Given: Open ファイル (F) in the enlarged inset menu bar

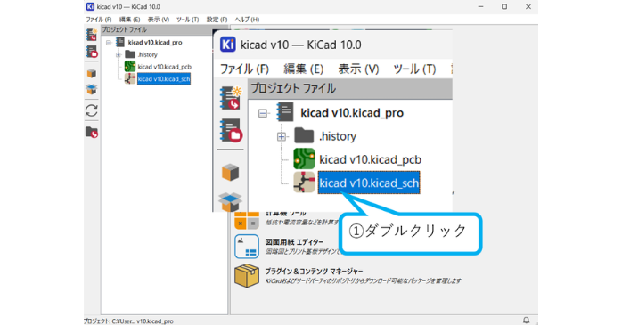Looking at the screenshot, I should point(244,69).
